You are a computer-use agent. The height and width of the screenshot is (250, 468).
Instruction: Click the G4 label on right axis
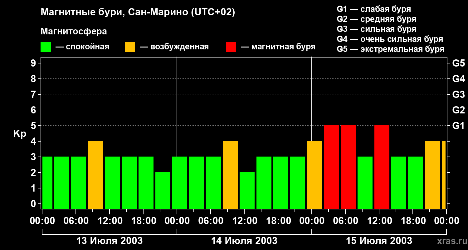coord(458,79)
